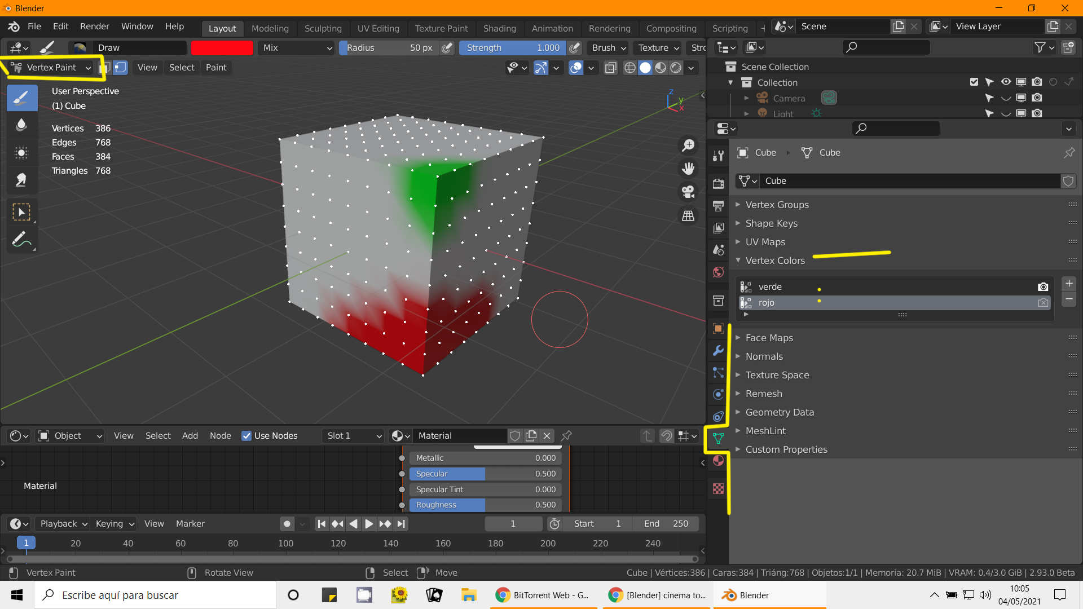Viewport: 1083px width, 609px height.
Task: Uncheck the Use Nodes checkbox
Action: pos(246,436)
